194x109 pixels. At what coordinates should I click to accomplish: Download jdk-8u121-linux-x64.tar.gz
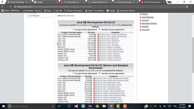[109, 45]
